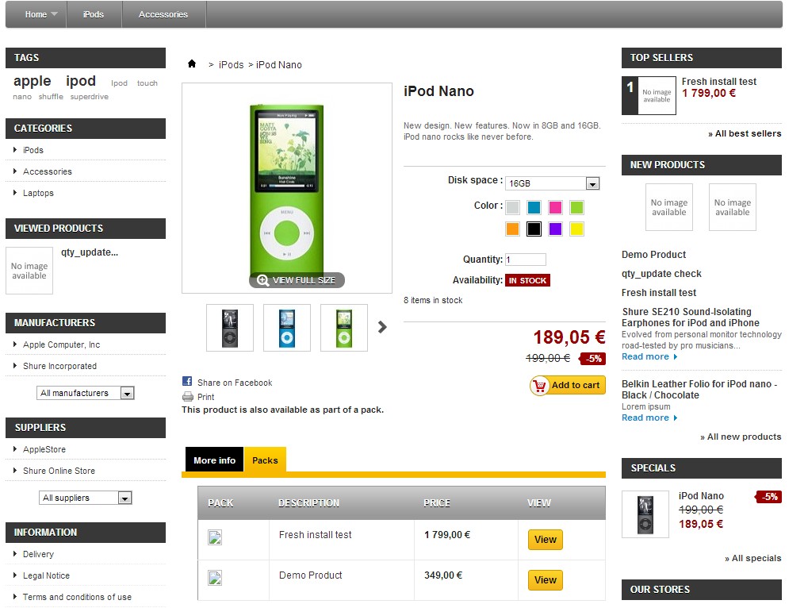
Task: Click broken image icon for Demo Product pack
Action: (215, 578)
